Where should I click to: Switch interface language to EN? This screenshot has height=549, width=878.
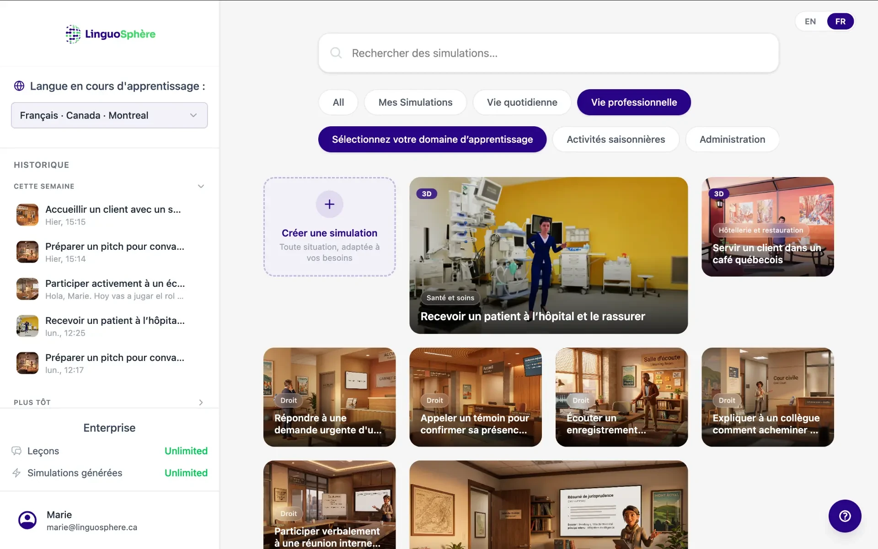coord(810,22)
